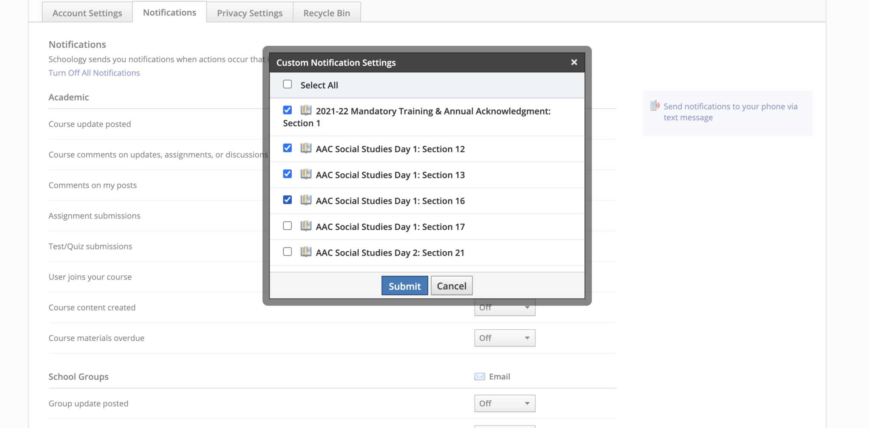Expand the Group update posted dropdown

(x=505, y=403)
